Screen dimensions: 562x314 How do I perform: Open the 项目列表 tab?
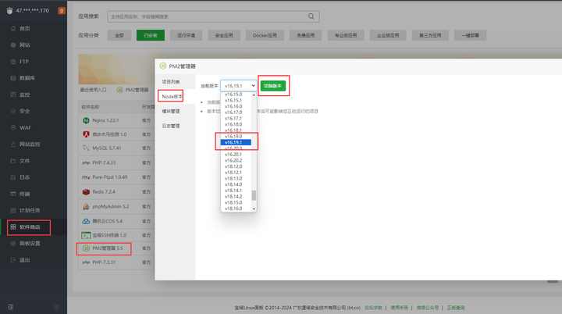coord(171,81)
